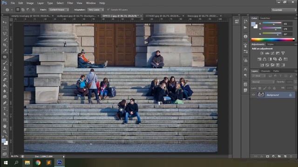Open File Explorer from the taskbar
298x167 pixels.
pyautogui.click(x=27, y=163)
